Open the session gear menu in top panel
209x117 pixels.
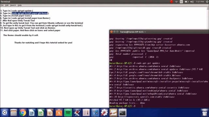click(x=207, y=2)
